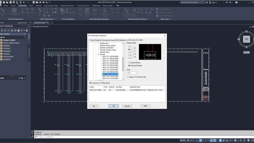Collapse the Special tree node
Viewport: 254px width, 143px height.
pyautogui.click(x=98, y=54)
